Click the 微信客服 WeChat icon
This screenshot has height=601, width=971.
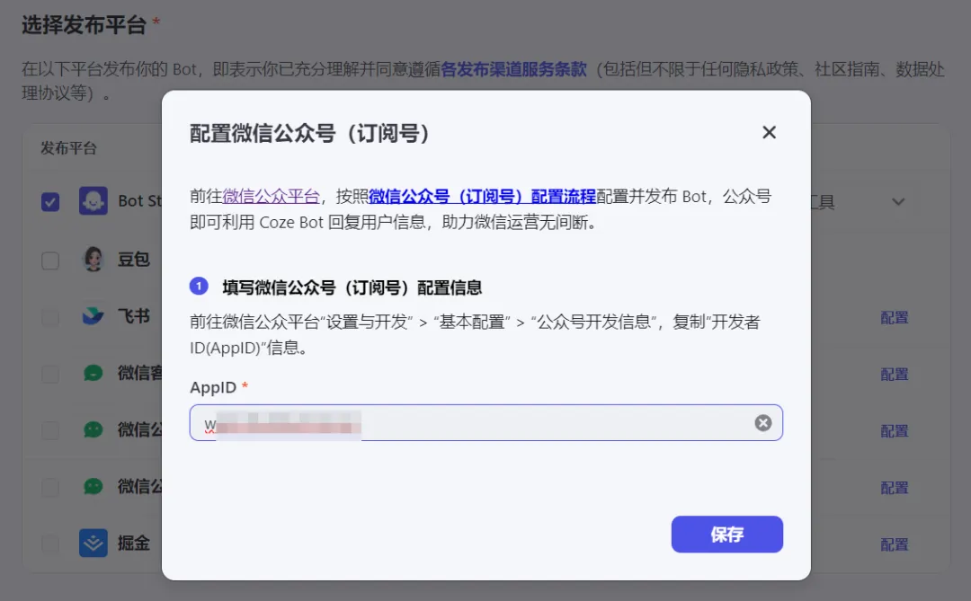[94, 373]
